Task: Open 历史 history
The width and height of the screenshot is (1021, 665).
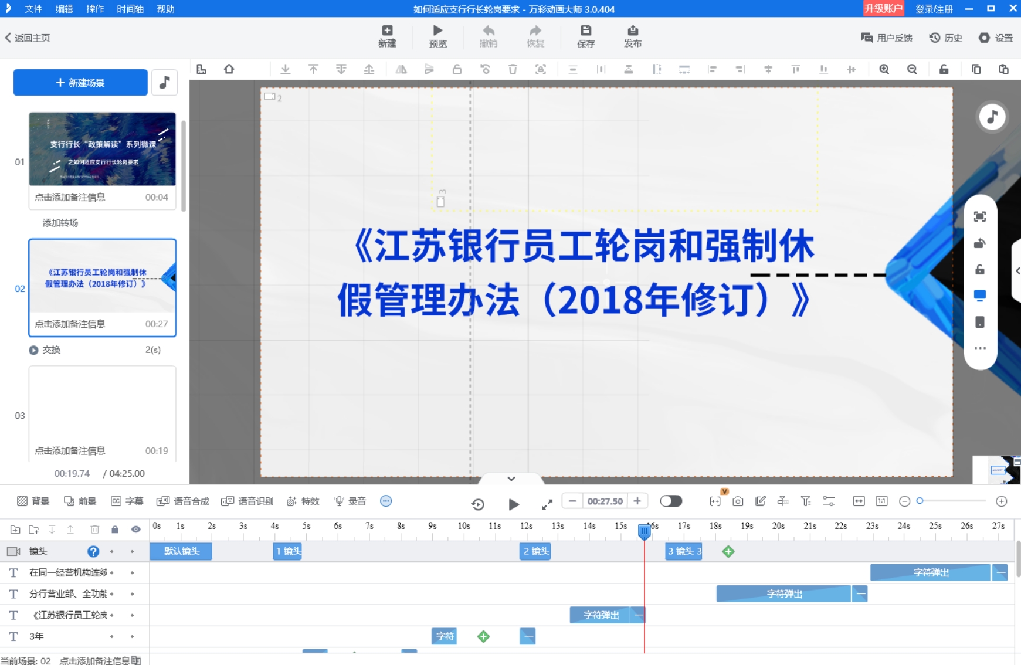Action: [945, 38]
